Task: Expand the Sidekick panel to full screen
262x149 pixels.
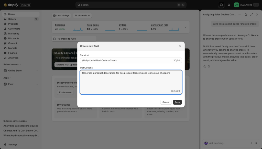Action: pyautogui.click(x=252, y=14)
